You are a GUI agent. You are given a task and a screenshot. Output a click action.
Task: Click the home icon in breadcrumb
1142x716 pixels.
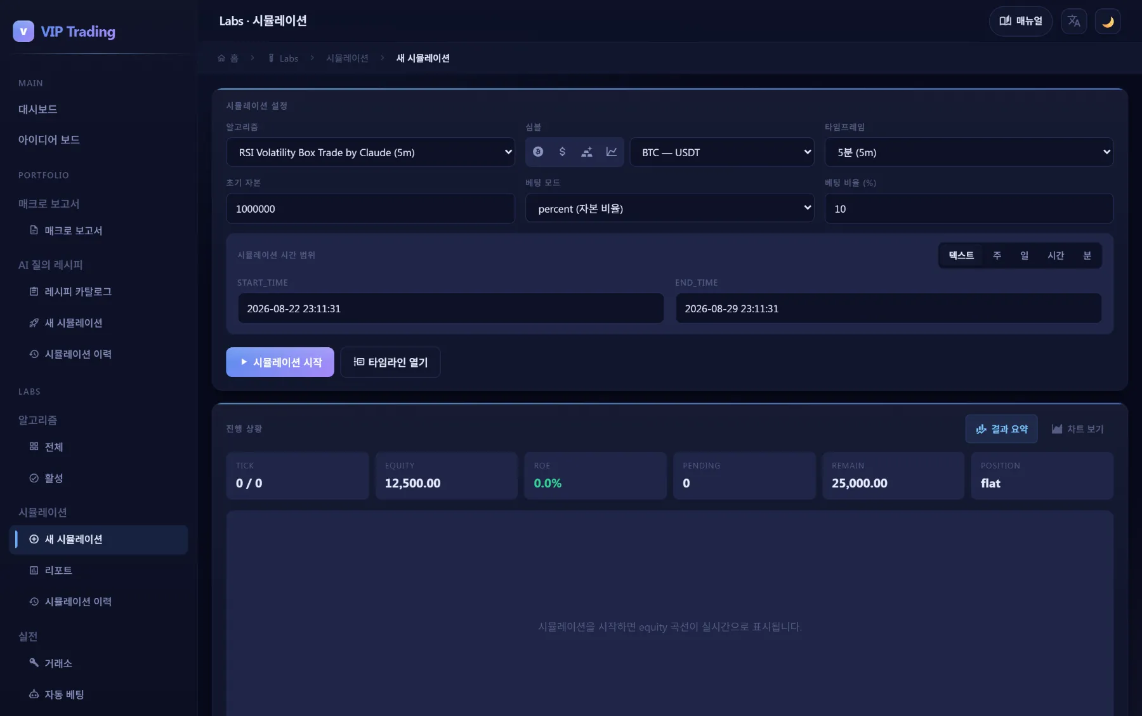tap(222, 58)
